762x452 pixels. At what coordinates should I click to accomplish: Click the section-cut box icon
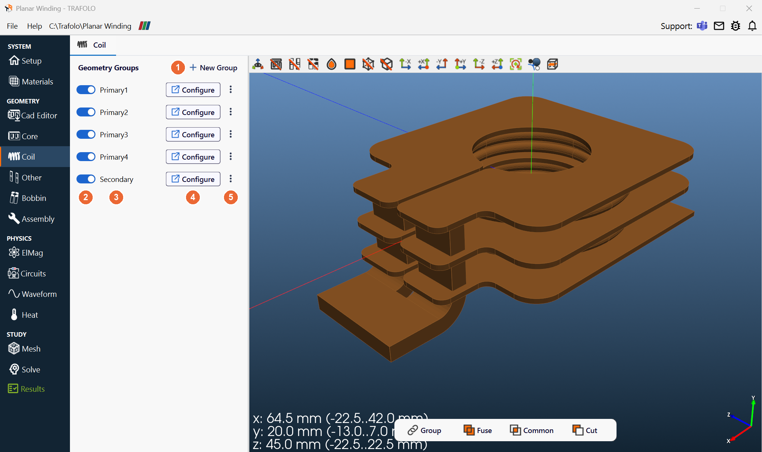(553, 64)
